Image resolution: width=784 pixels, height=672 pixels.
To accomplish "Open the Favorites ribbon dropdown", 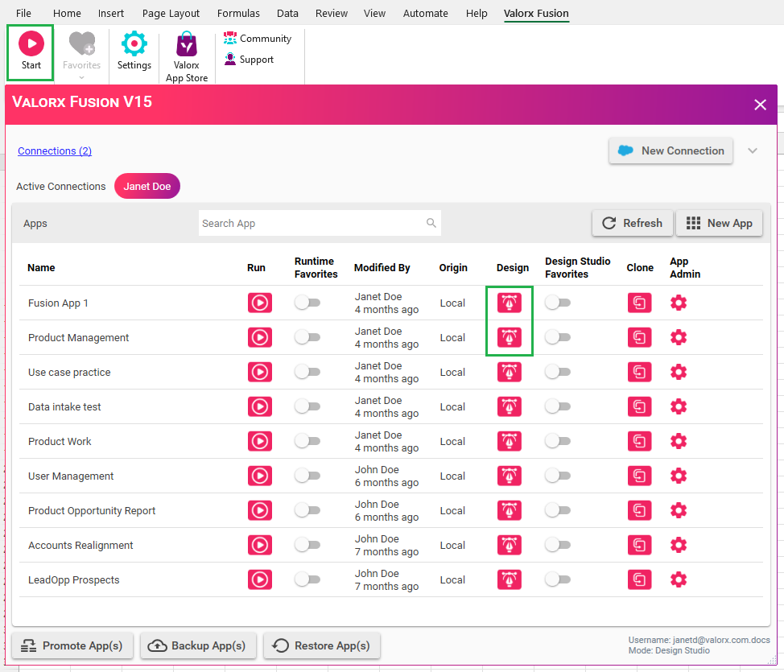I will coord(81,55).
